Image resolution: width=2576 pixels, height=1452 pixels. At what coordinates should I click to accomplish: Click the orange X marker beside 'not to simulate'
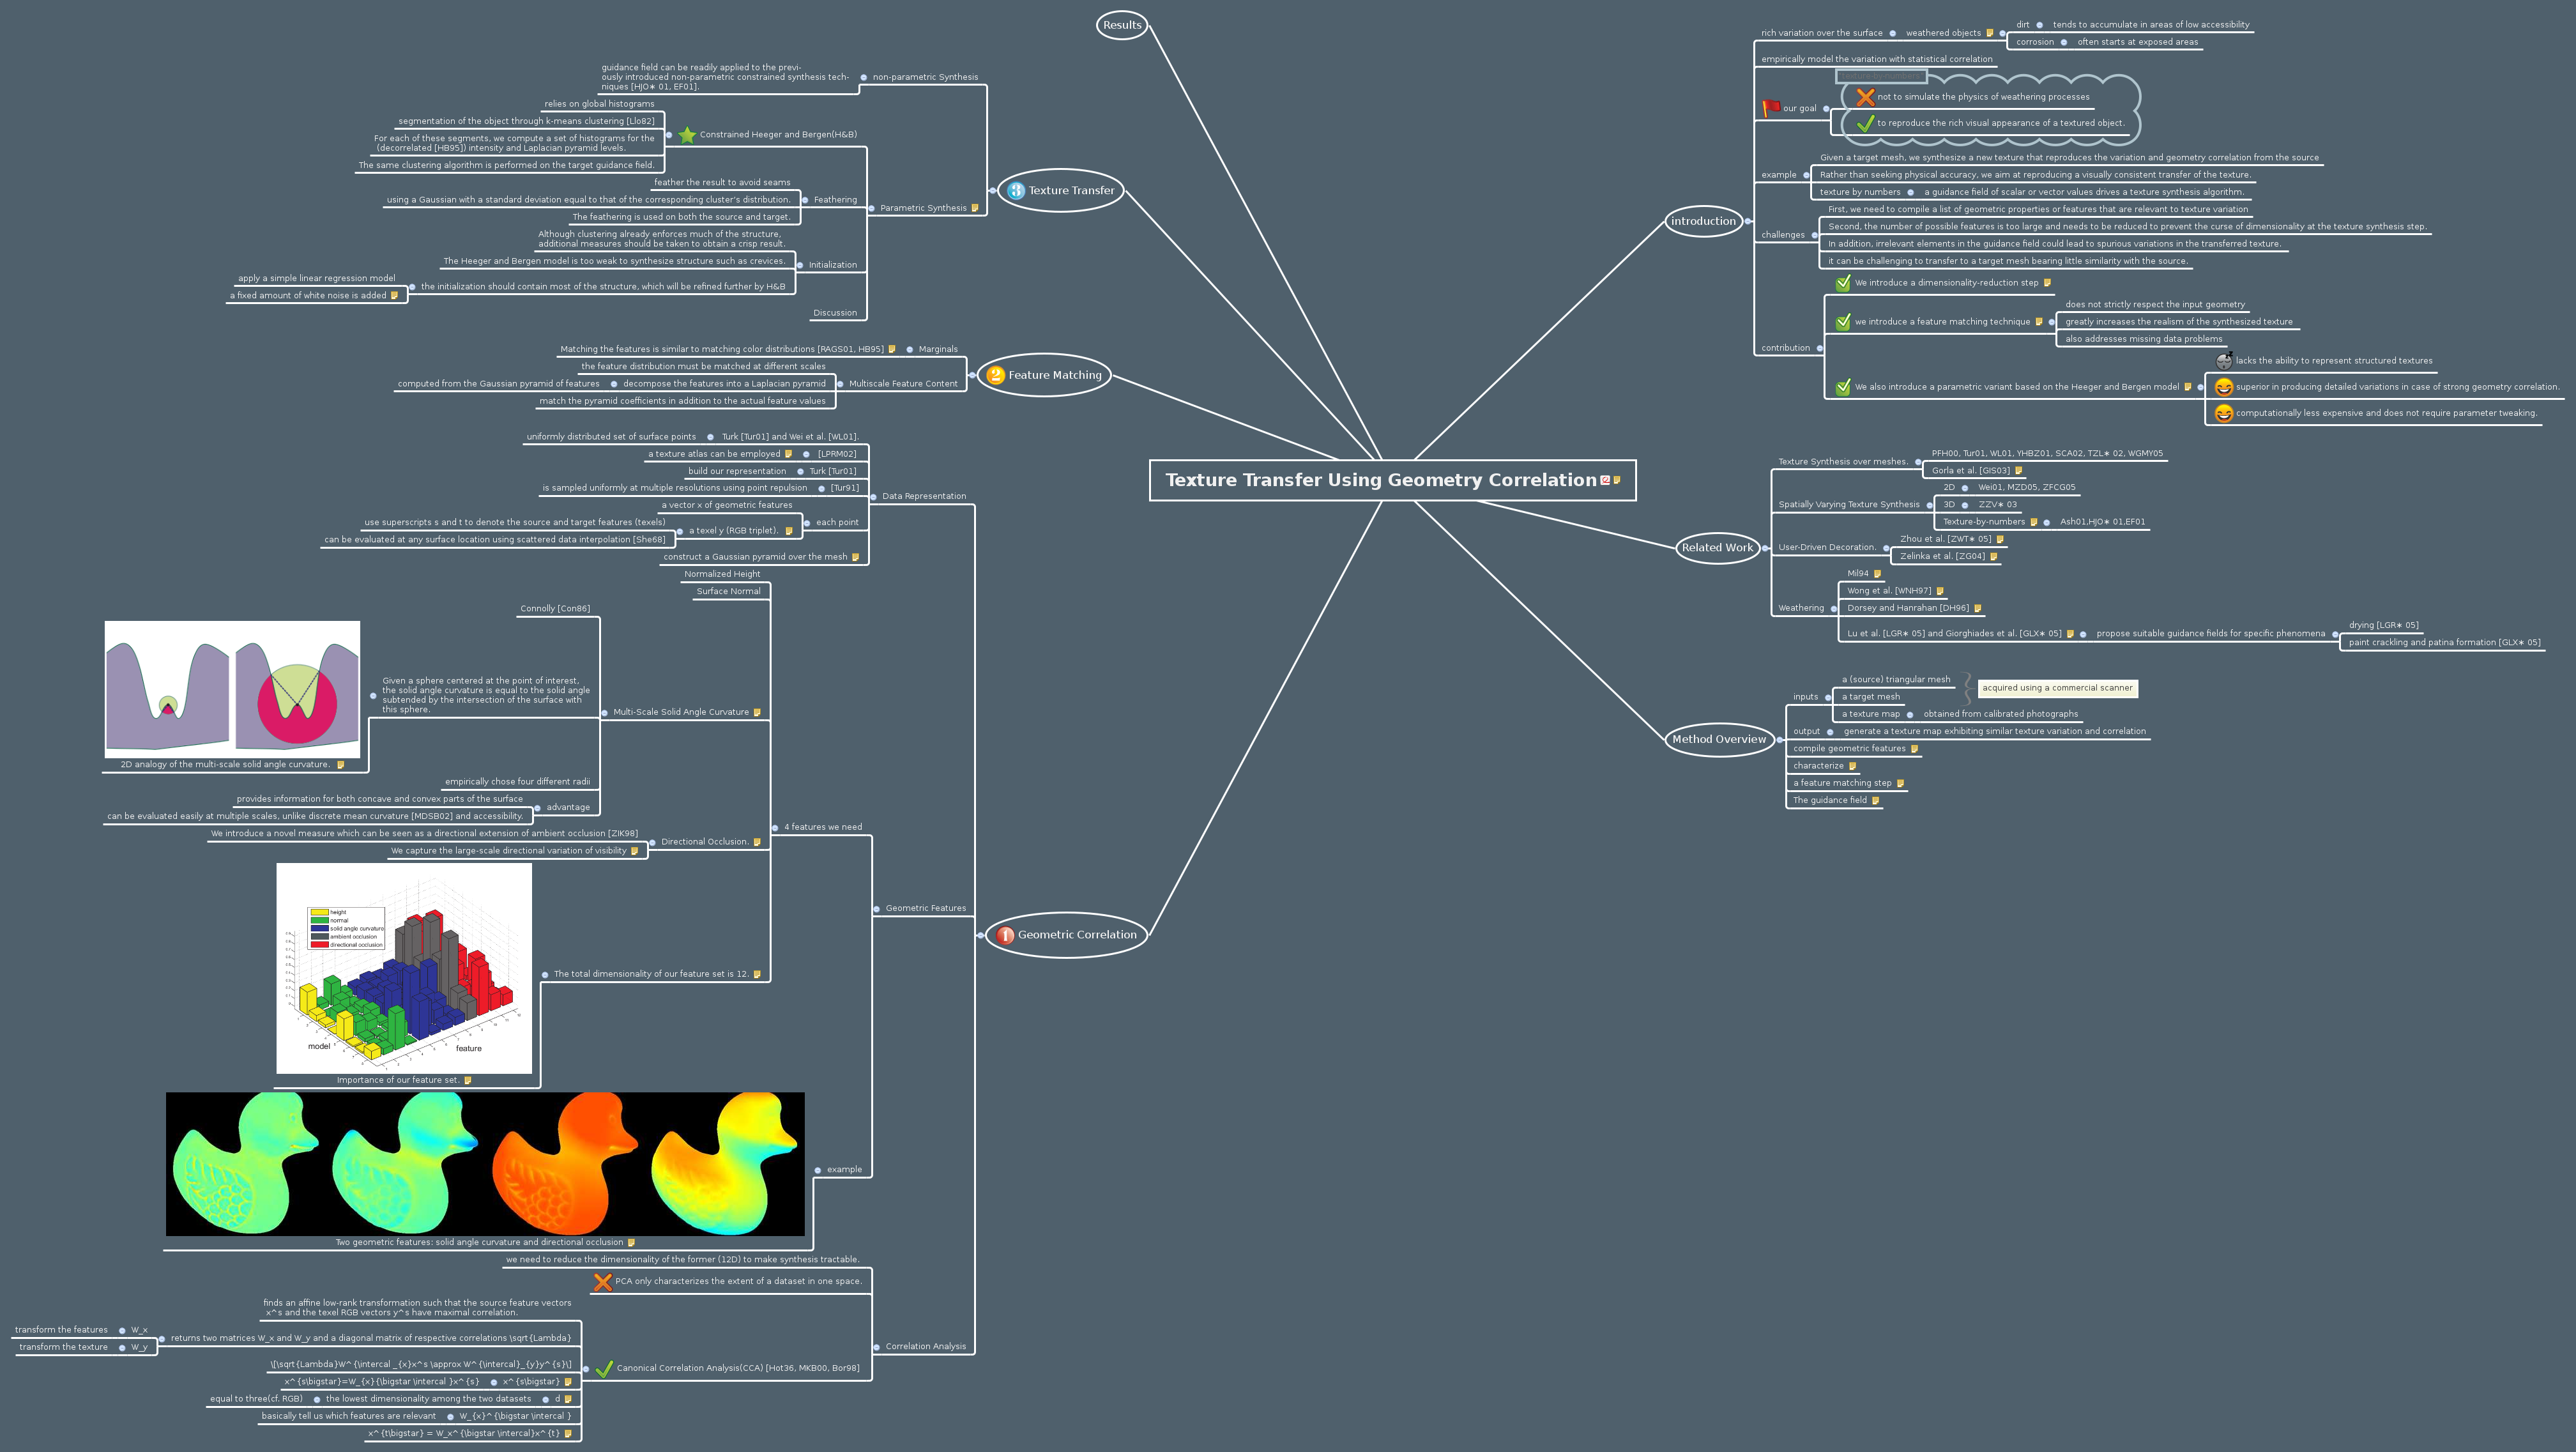point(1865,97)
